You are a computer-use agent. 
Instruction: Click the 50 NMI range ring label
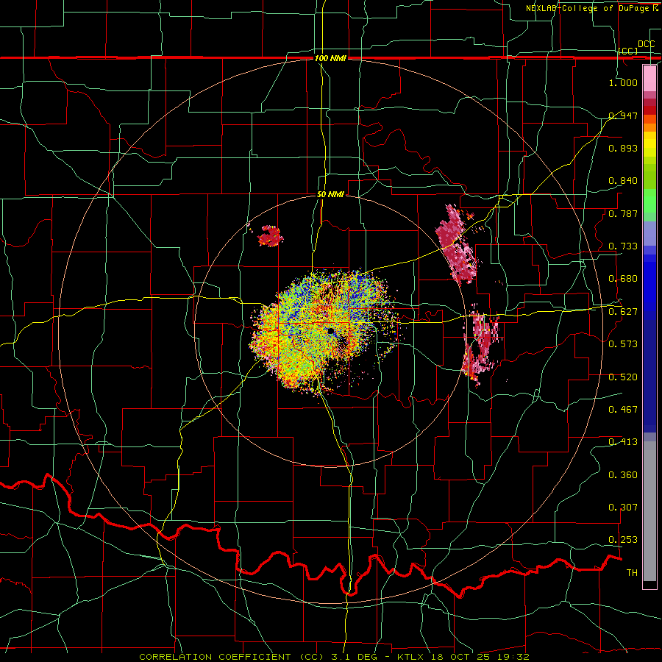330,194
